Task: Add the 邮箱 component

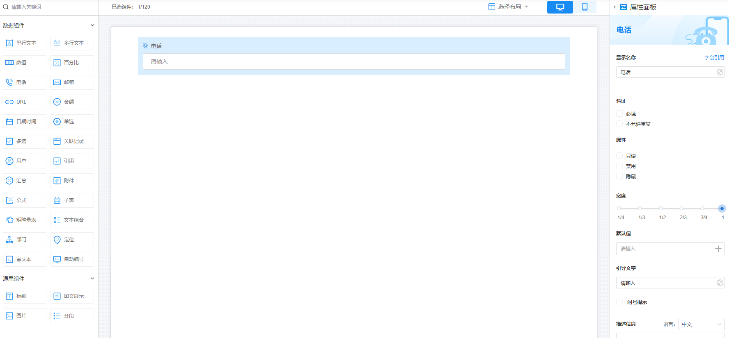Action: [x=72, y=82]
